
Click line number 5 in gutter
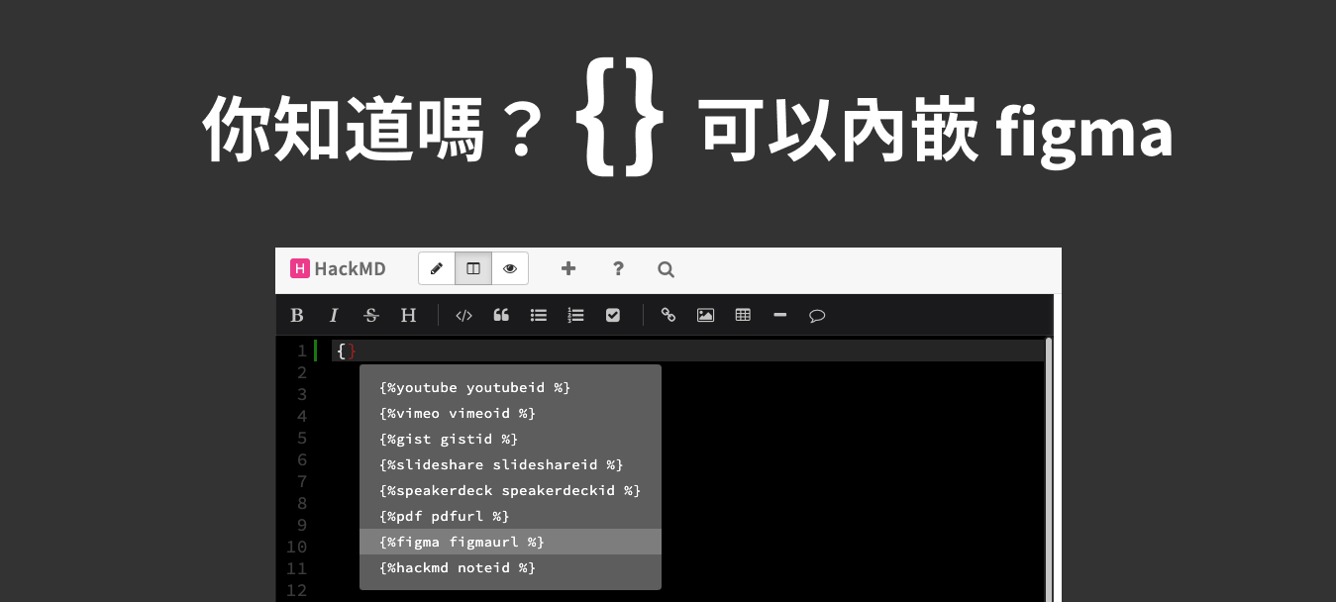tap(302, 438)
